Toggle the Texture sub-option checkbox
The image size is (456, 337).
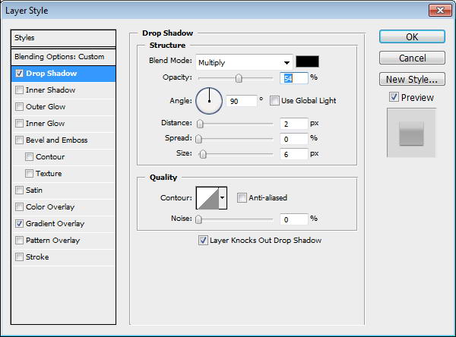click(29, 174)
